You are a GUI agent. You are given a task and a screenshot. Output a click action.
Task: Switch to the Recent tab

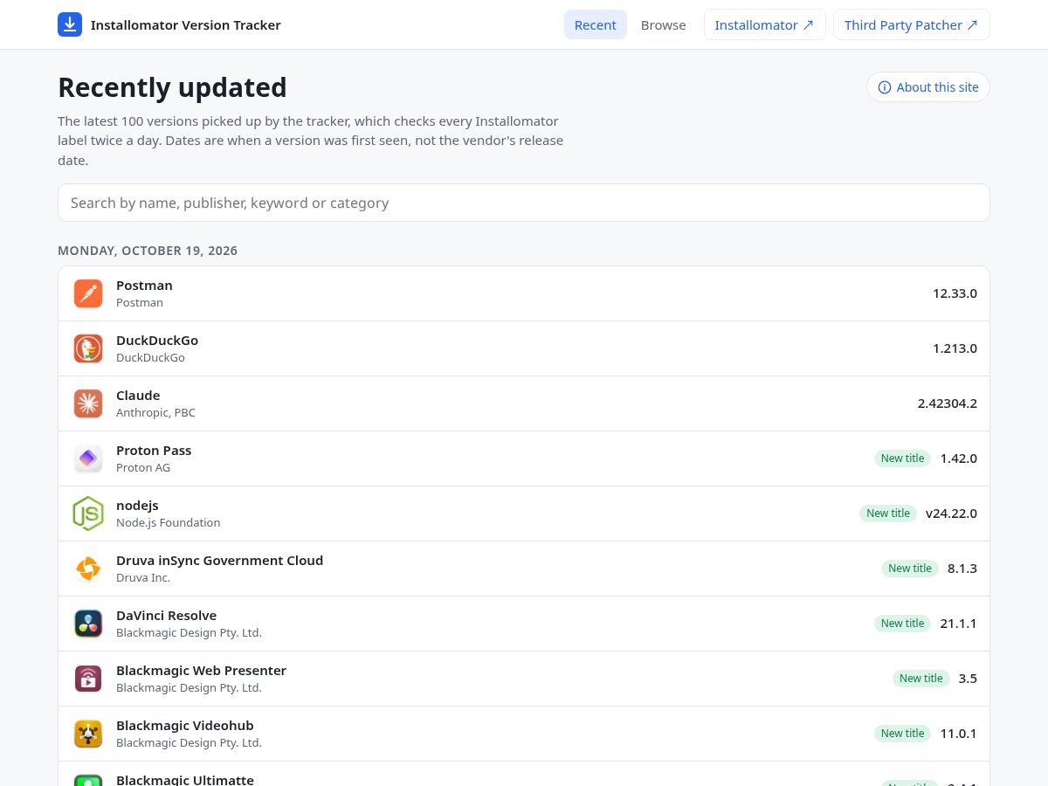tap(596, 24)
